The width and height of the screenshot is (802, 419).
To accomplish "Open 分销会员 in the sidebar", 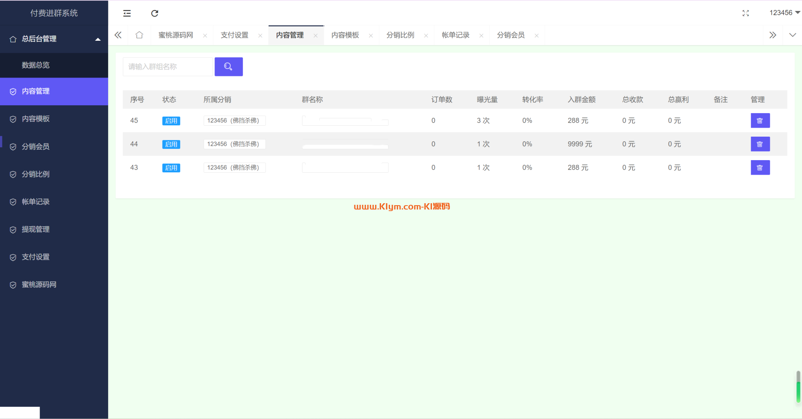I will 36,146.
